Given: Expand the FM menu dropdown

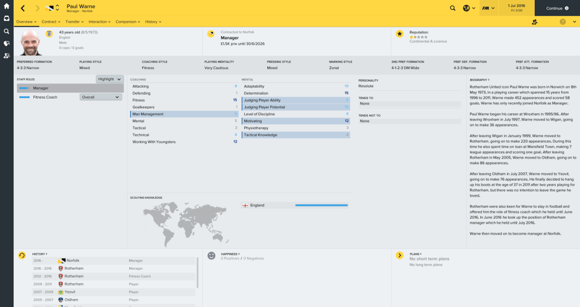Looking at the screenshot, I should 488,8.
